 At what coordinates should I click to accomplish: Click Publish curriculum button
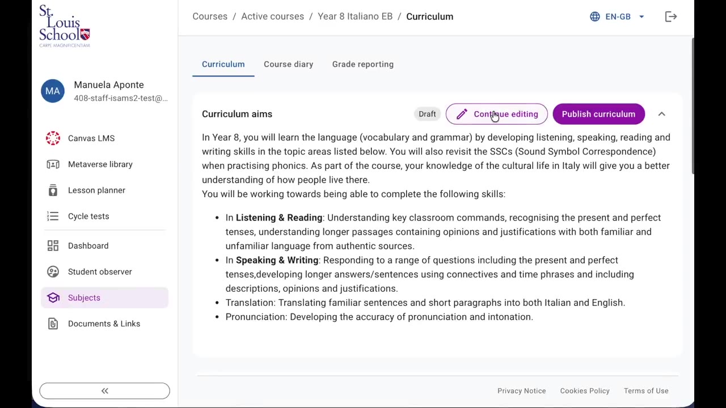point(598,114)
